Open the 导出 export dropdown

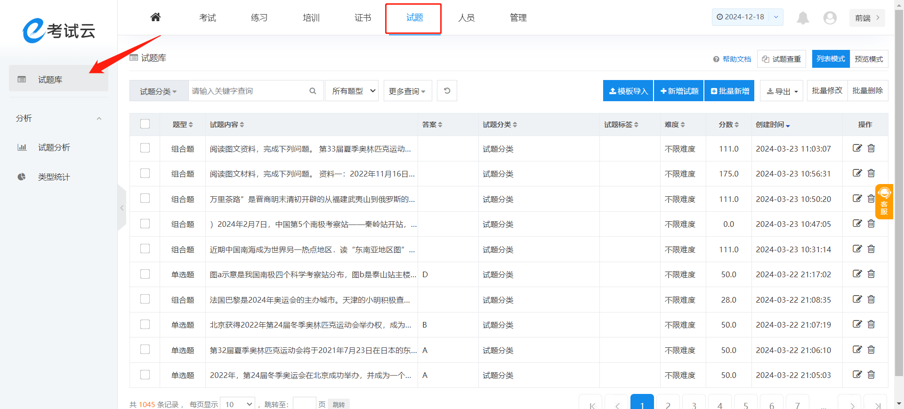pyautogui.click(x=782, y=91)
